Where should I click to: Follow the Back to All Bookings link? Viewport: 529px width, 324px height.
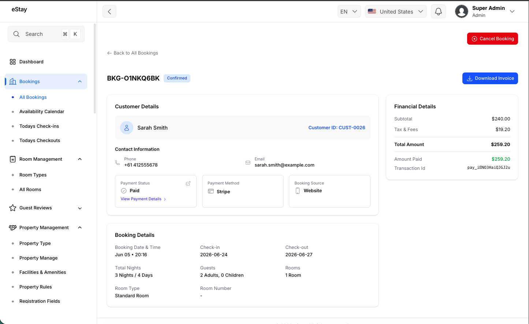[x=133, y=53]
